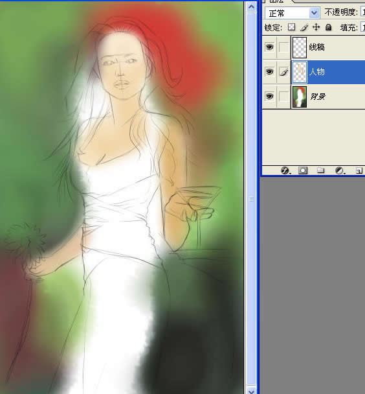Click the canvas scrollbar up arrow

click(x=251, y=6)
